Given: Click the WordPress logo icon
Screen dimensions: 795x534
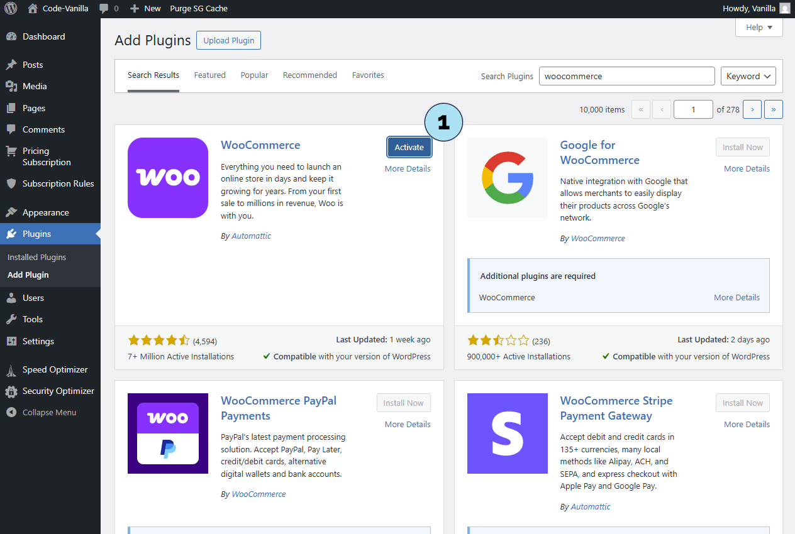Looking at the screenshot, I should click(11, 9).
